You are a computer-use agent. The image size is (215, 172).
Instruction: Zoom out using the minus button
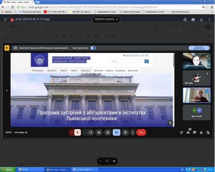point(101,161)
